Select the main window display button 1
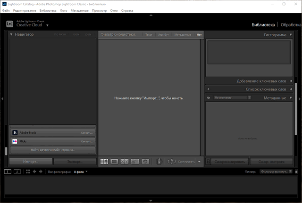This screenshot has width=302, height=203. click(8, 172)
